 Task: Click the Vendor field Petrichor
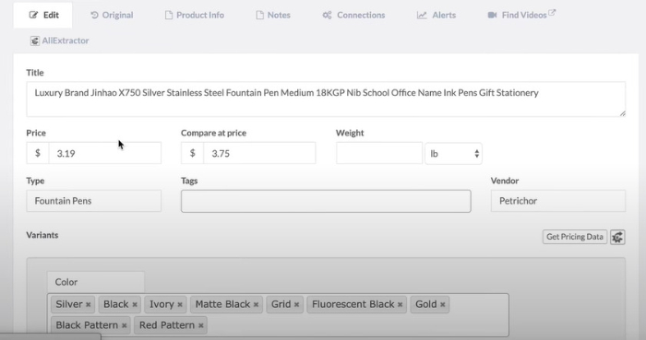pos(557,201)
